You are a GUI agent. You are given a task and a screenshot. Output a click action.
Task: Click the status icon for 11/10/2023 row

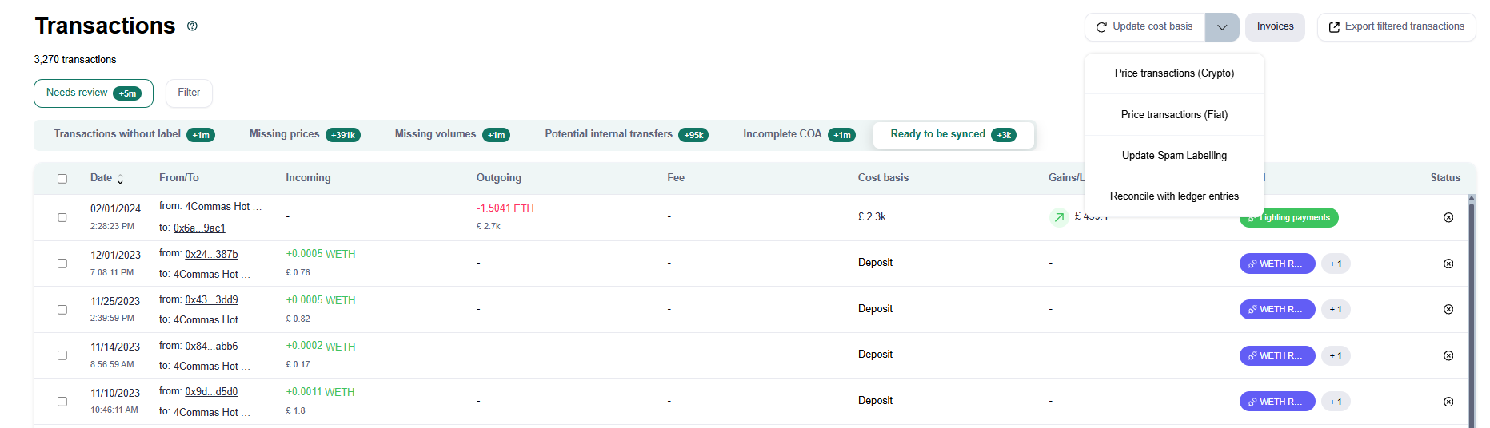coord(1448,402)
